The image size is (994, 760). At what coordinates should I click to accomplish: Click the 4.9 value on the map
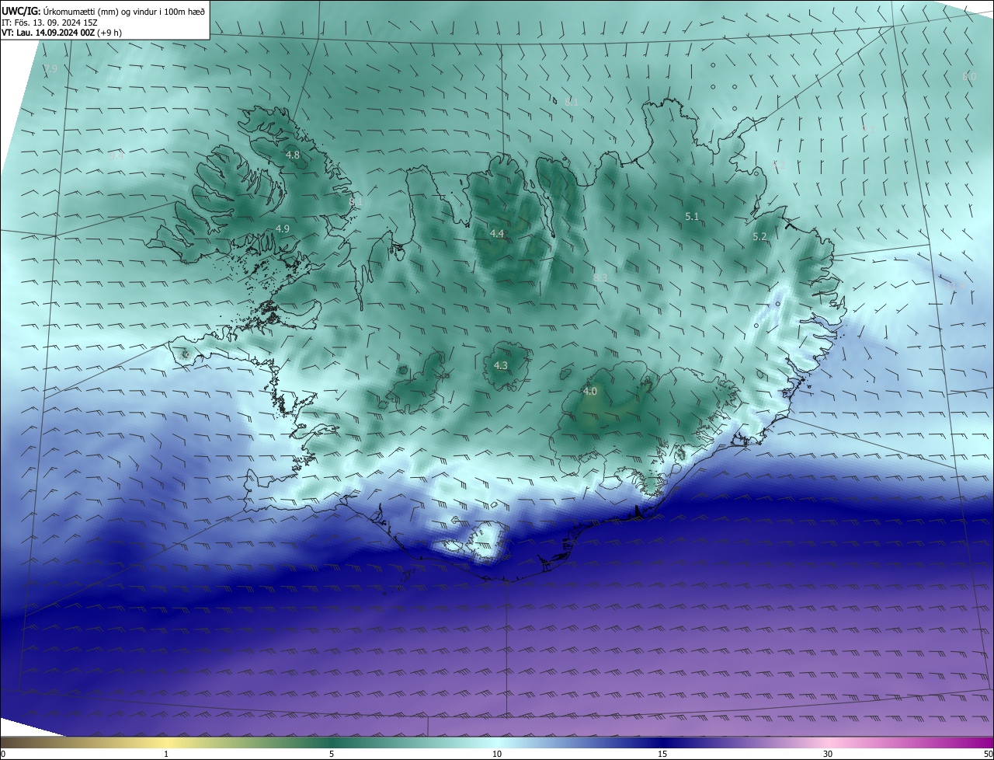(283, 228)
